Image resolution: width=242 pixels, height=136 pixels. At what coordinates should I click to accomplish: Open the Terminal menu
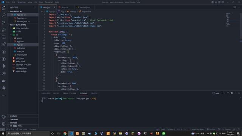(49, 2)
